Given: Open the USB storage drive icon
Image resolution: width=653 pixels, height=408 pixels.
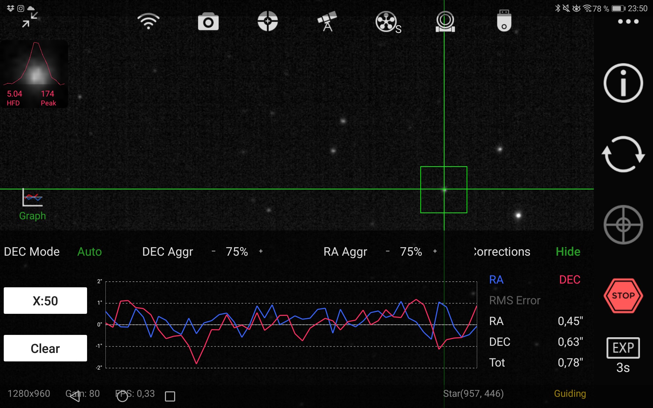Looking at the screenshot, I should 504,21.
